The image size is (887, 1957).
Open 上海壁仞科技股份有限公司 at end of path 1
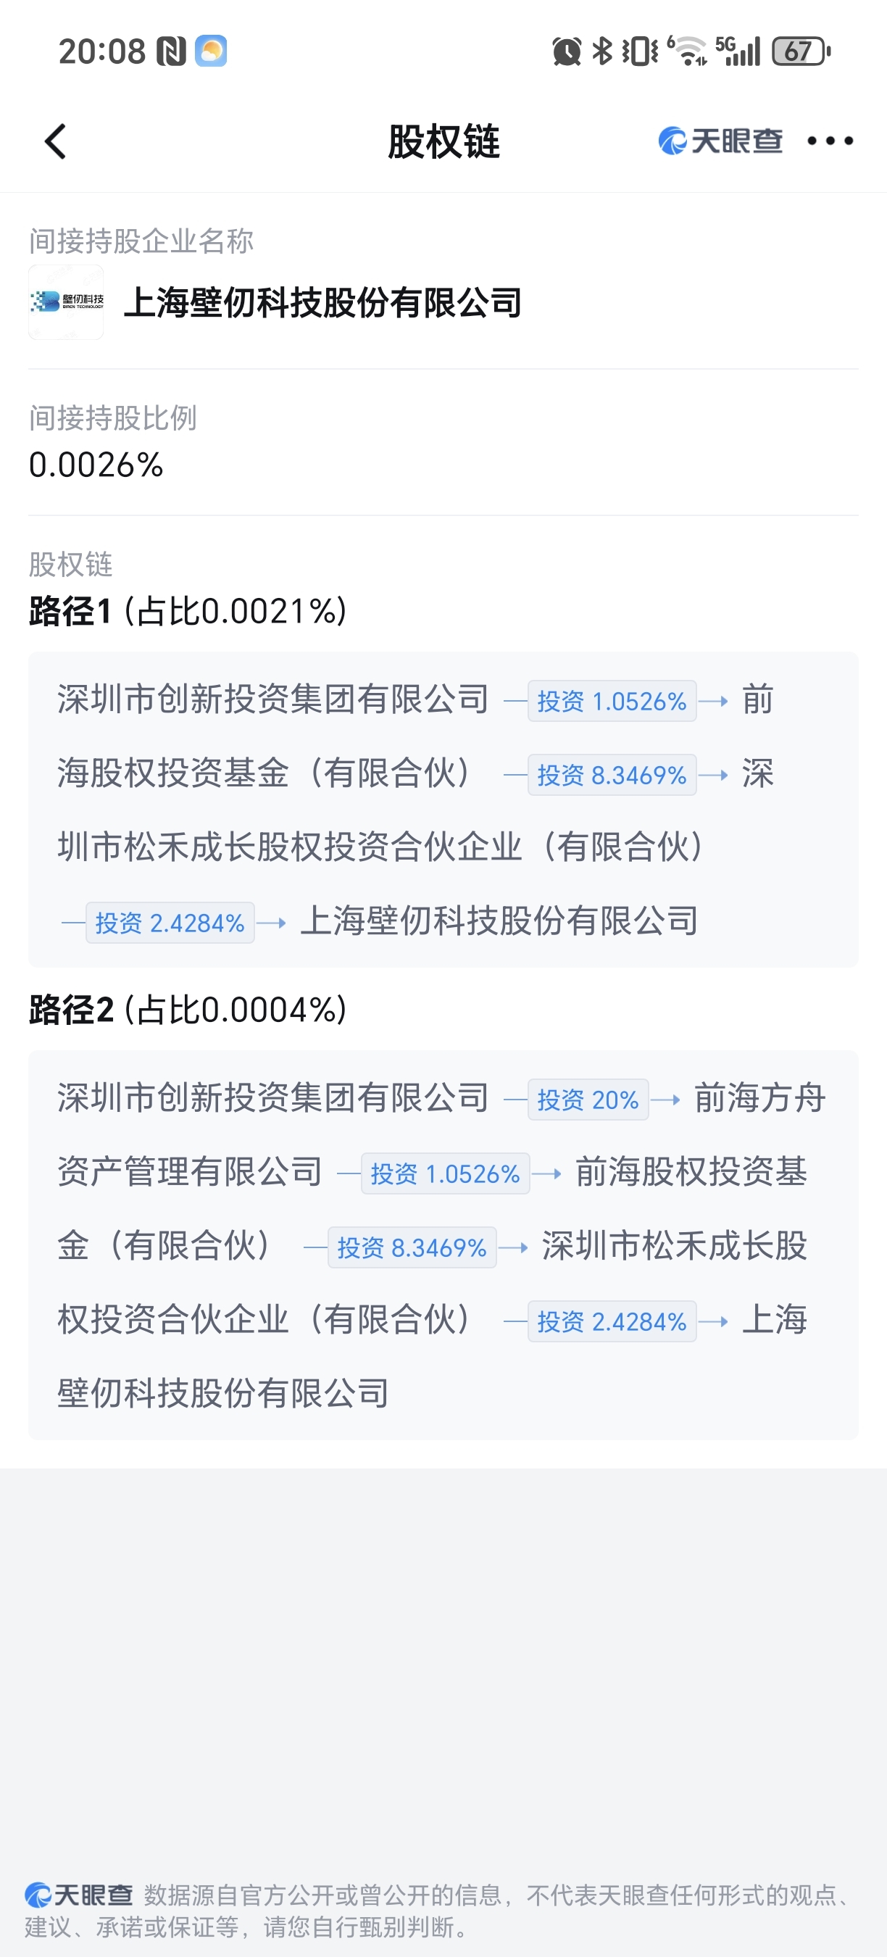pos(499,921)
